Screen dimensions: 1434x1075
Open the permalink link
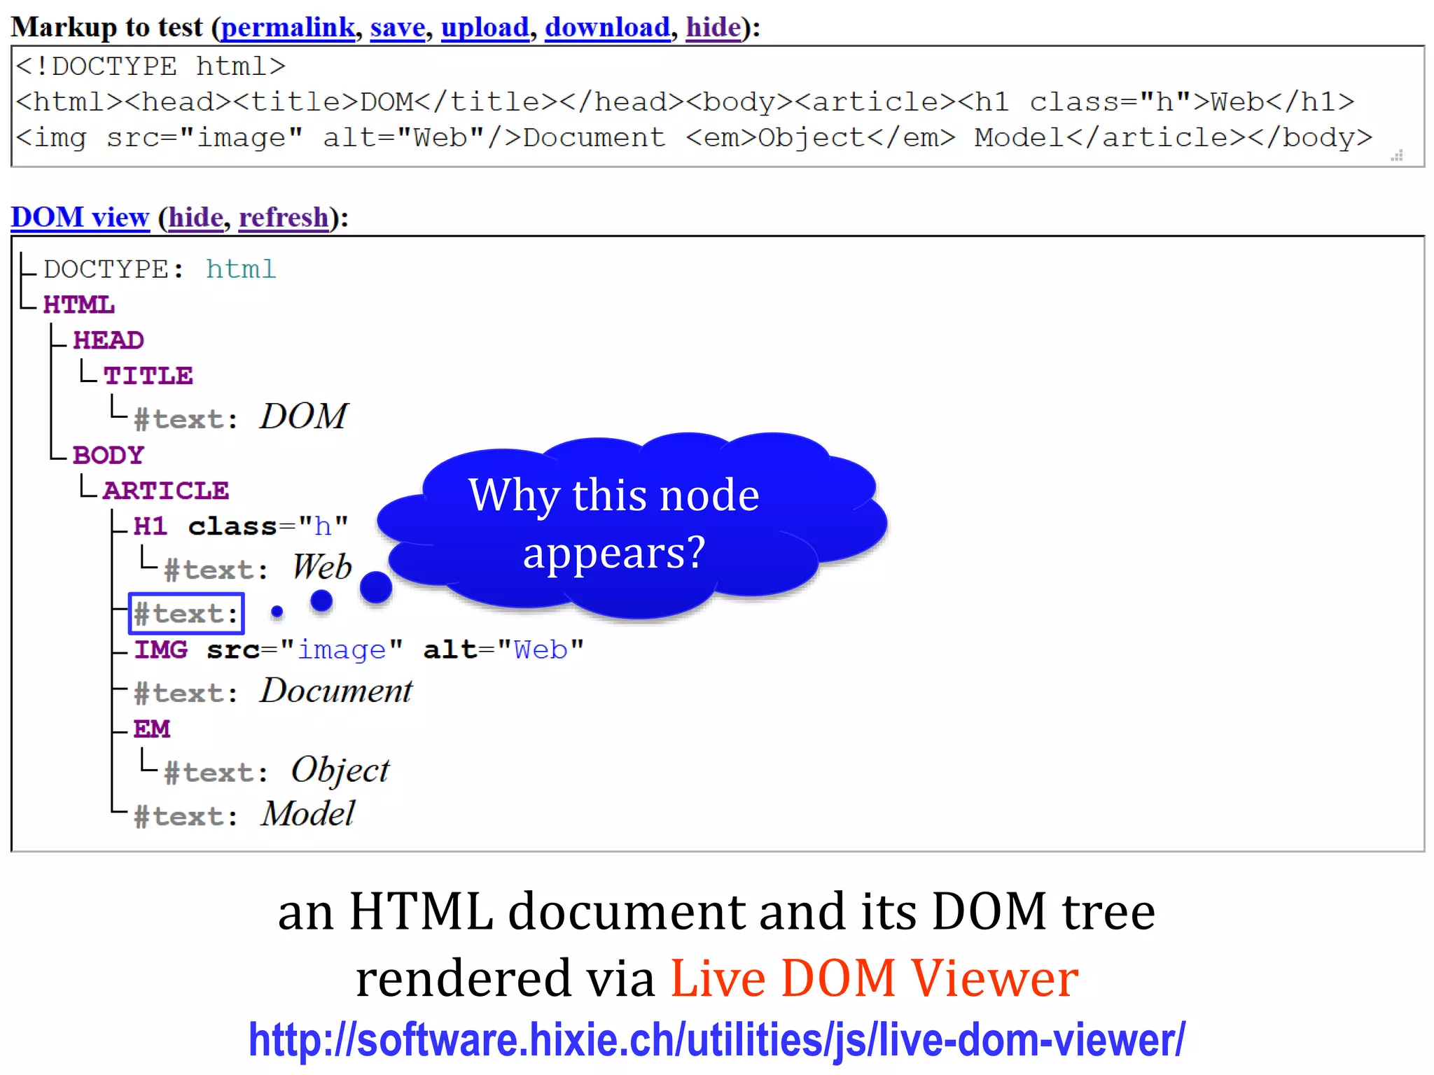pyautogui.click(x=288, y=27)
